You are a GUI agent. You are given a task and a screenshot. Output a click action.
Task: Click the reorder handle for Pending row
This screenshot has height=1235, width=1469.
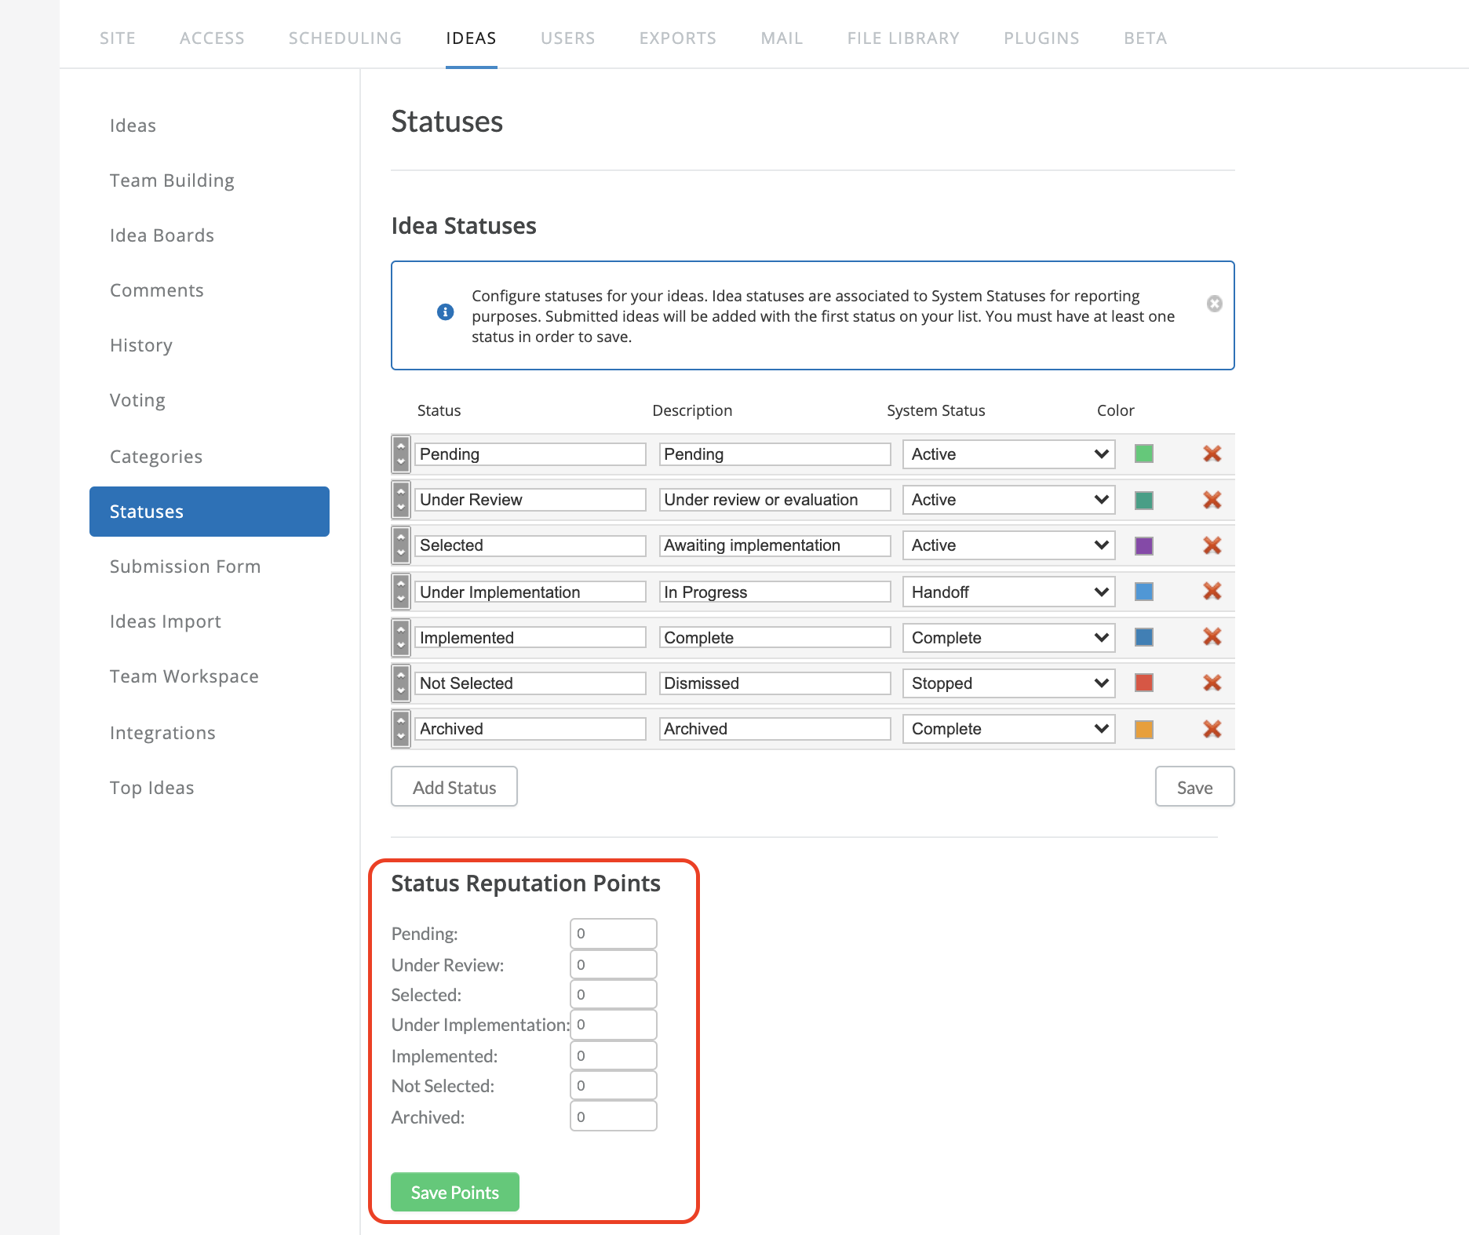click(x=401, y=454)
